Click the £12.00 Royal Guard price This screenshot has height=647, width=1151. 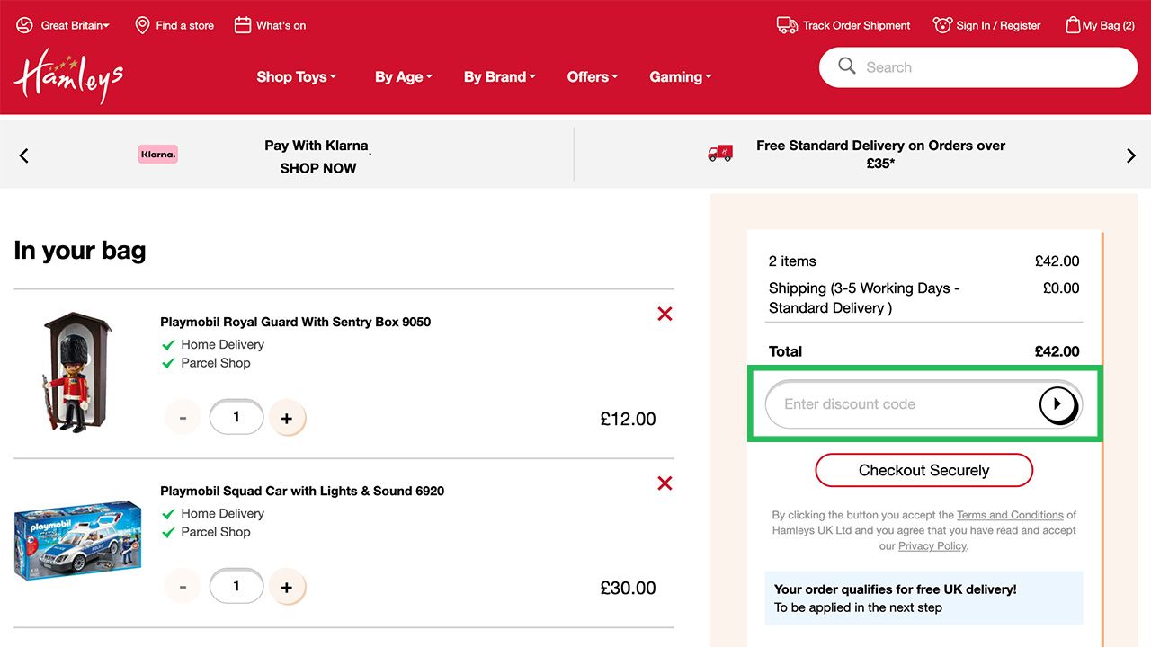click(629, 419)
